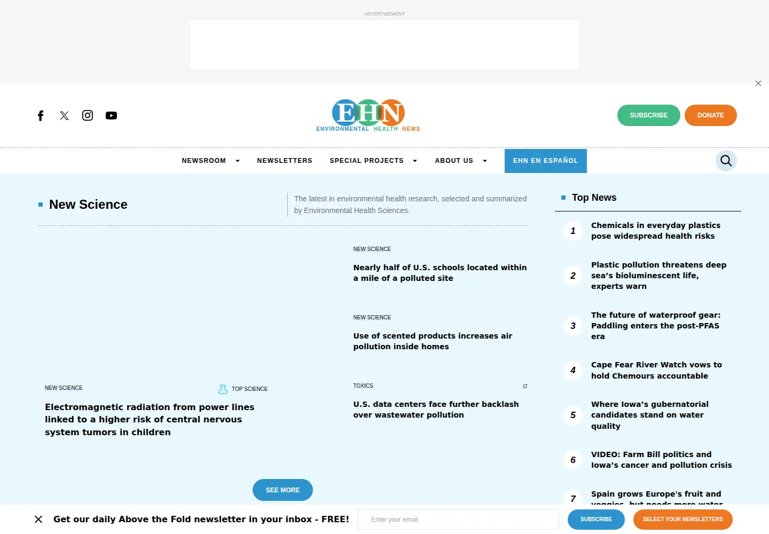The height and width of the screenshot is (534, 769).
Task: Open top news: Iowa's gubernatorial candidates water quality
Action: (650, 415)
